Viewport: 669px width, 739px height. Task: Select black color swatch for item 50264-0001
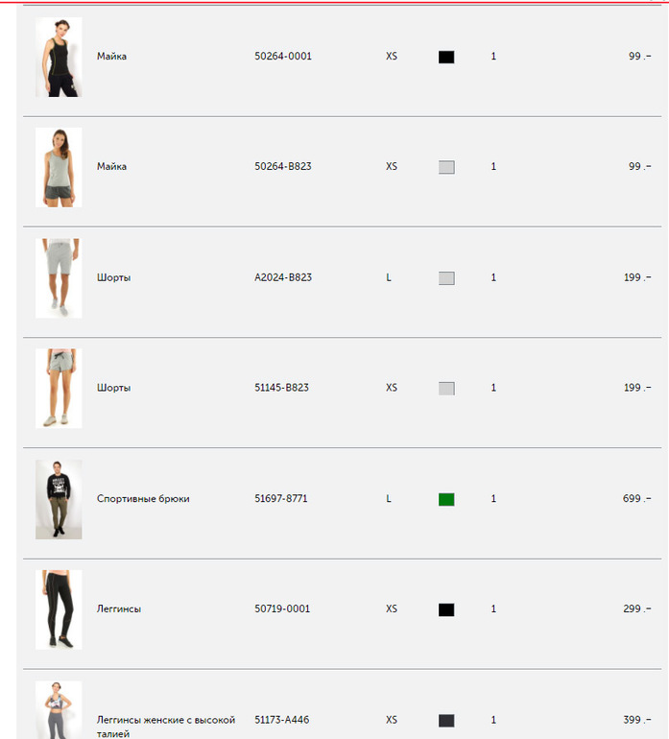pos(446,57)
